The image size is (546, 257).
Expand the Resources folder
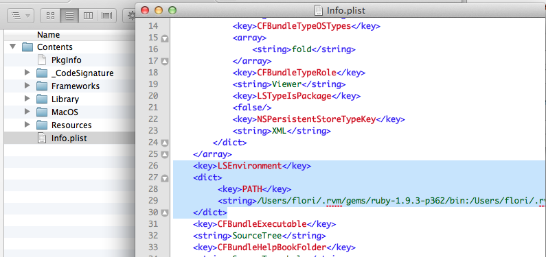point(27,125)
